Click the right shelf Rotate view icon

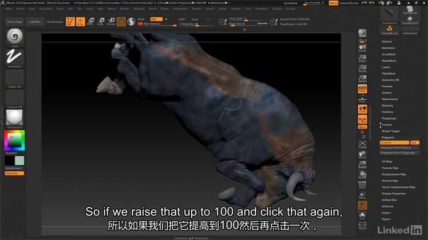tap(362, 175)
